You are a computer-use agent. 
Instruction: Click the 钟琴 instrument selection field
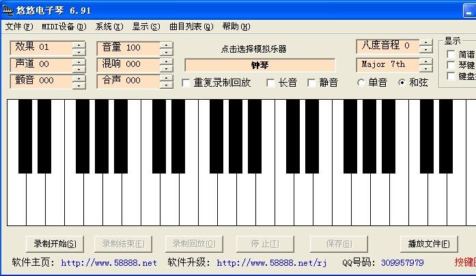click(x=260, y=65)
